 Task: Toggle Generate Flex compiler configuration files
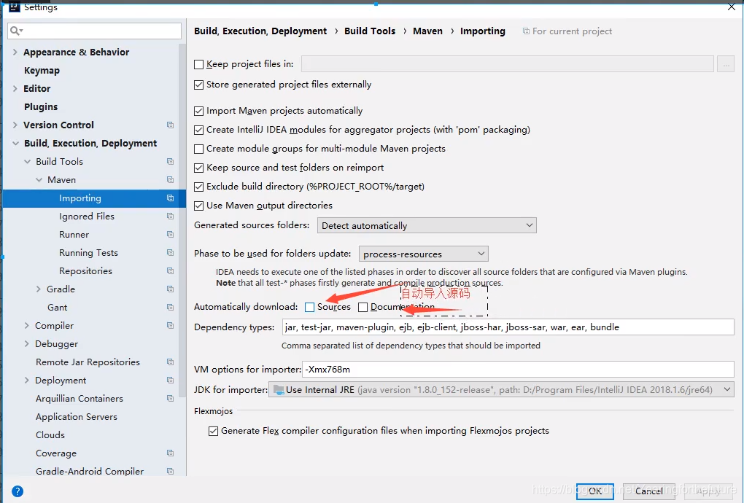pyautogui.click(x=214, y=431)
